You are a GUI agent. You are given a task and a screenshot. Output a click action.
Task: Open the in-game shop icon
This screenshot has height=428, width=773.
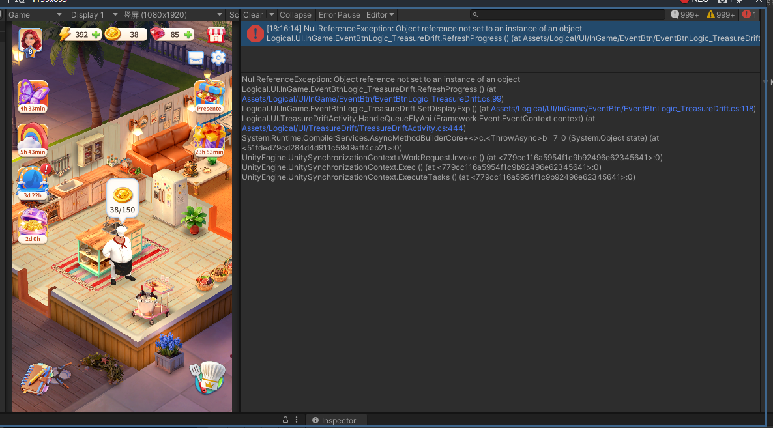215,35
